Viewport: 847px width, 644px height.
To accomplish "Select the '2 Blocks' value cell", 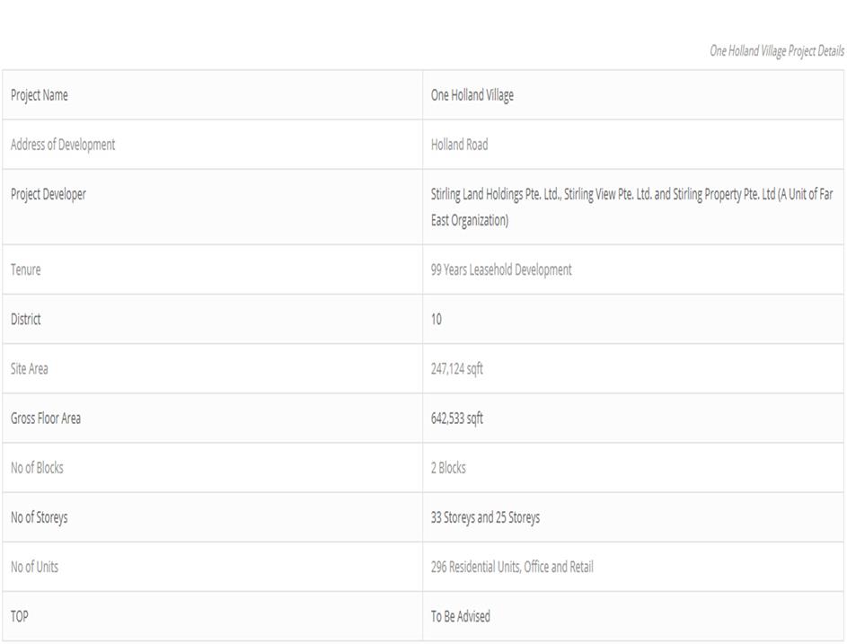I will click(x=448, y=467).
